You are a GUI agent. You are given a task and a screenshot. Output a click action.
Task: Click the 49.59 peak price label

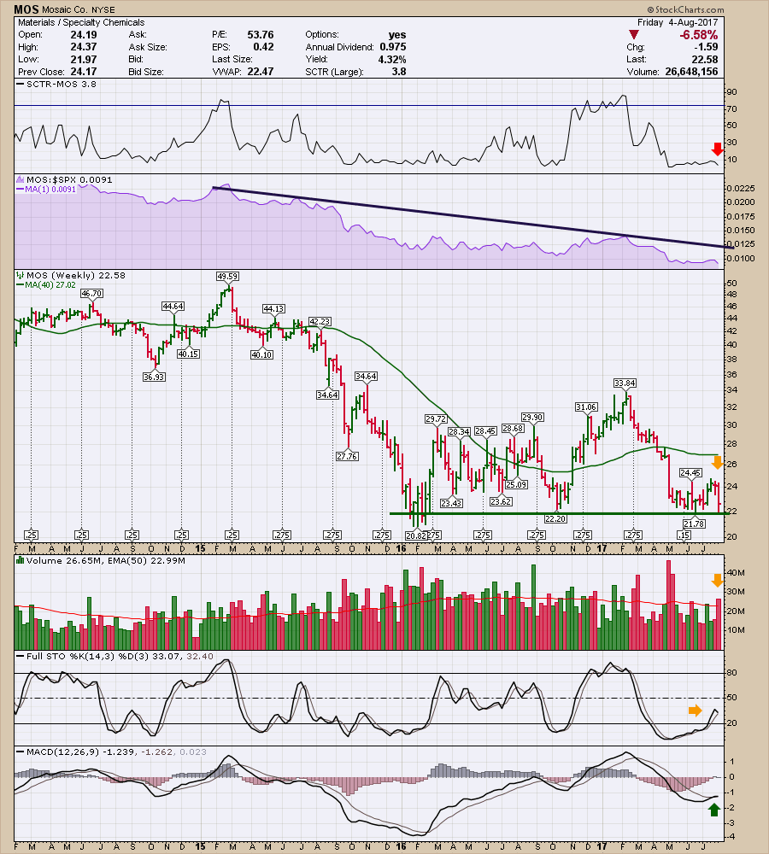coord(227,276)
